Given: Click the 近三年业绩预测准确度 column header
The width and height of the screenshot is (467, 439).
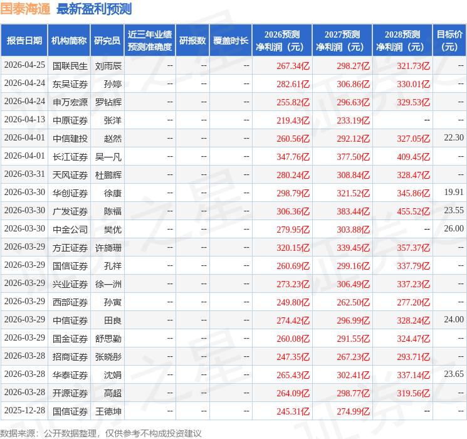Looking at the screenshot, I should tap(149, 41).
